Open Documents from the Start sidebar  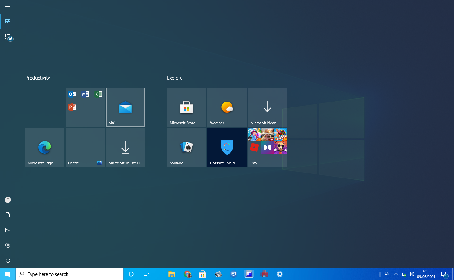[8, 215]
